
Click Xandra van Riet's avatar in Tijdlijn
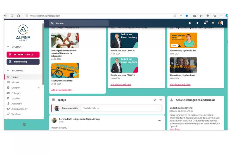pos(57,108)
